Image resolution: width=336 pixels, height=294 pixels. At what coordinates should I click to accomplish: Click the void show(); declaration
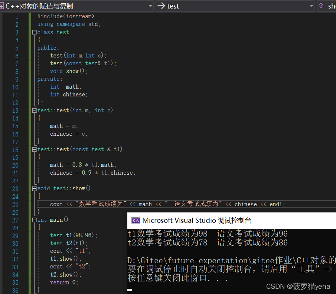click(69, 71)
